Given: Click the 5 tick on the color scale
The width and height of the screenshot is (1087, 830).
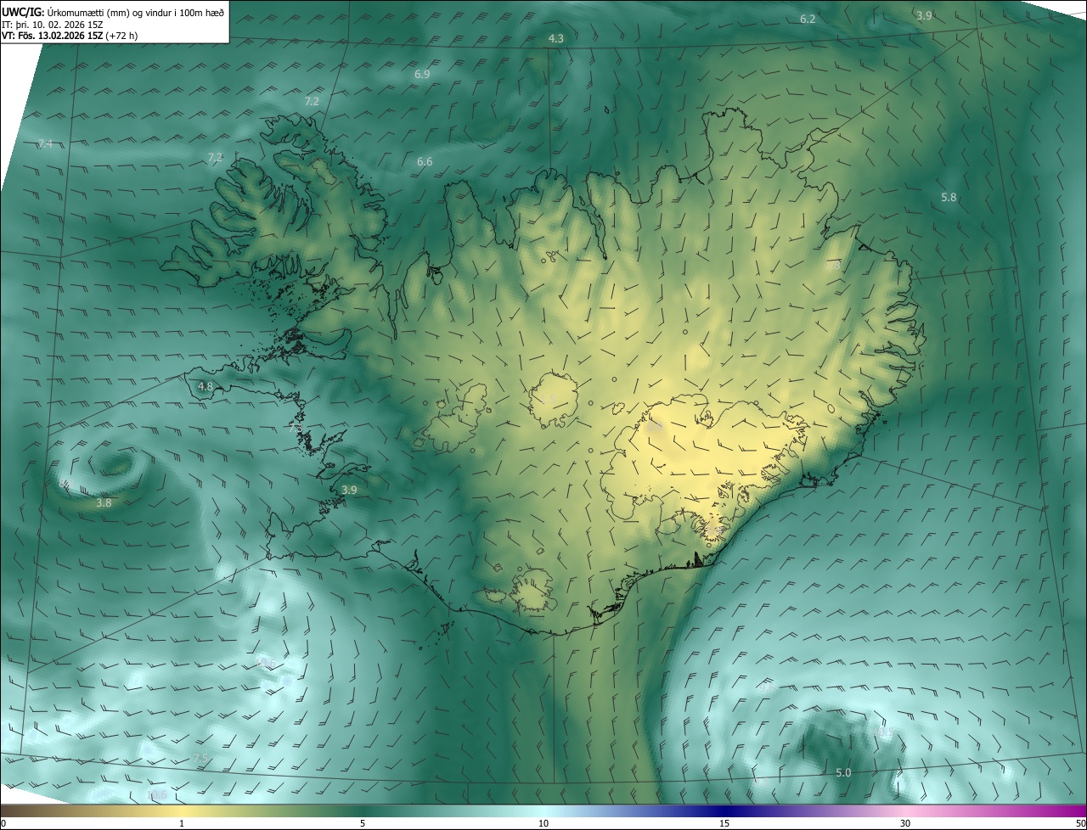Looking at the screenshot, I should [x=363, y=823].
